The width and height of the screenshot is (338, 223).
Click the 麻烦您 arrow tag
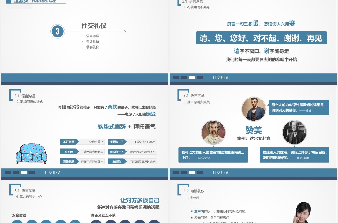[117, 161]
